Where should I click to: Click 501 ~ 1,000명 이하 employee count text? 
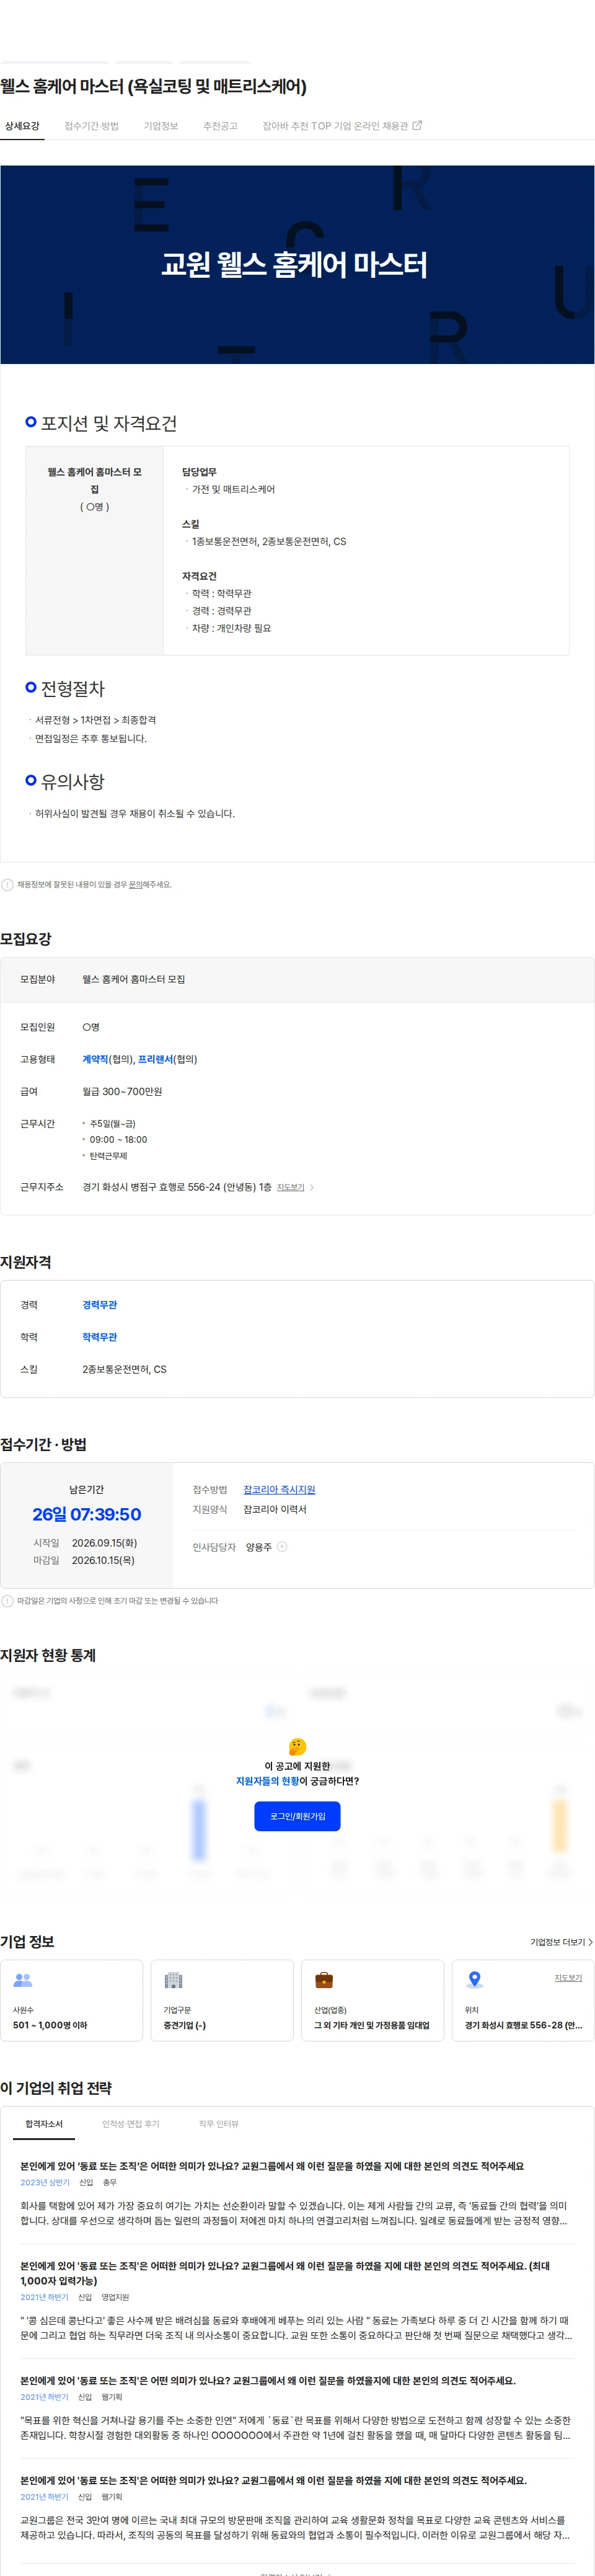click(x=50, y=2025)
